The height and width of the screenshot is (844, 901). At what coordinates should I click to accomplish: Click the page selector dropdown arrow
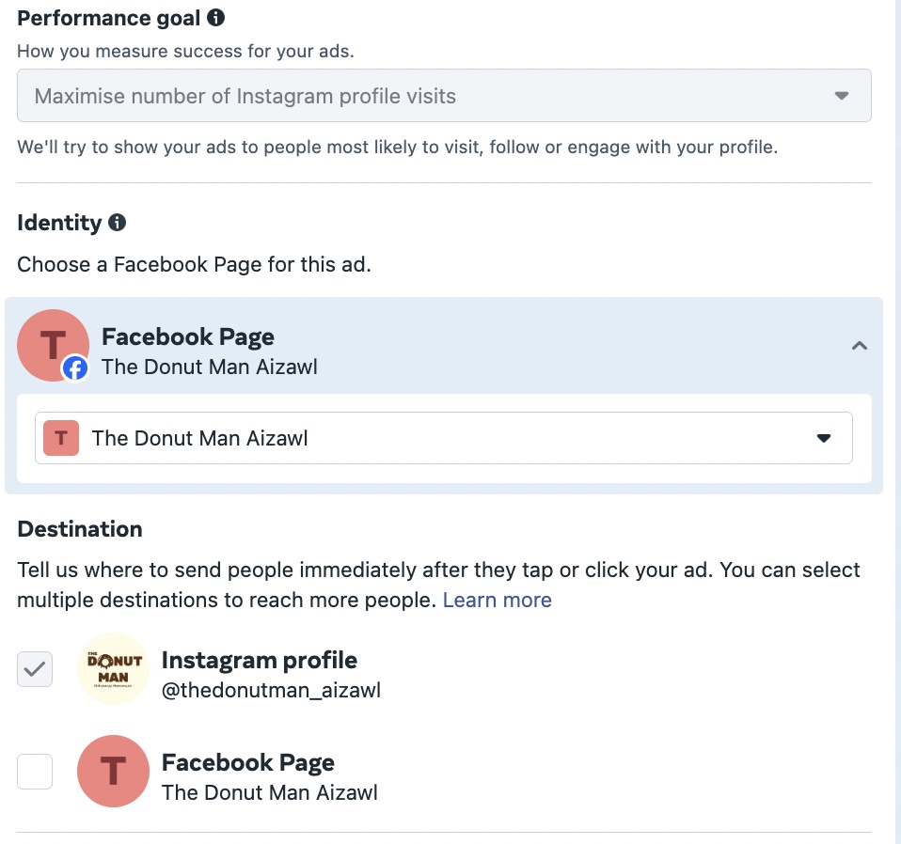point(824,438)
